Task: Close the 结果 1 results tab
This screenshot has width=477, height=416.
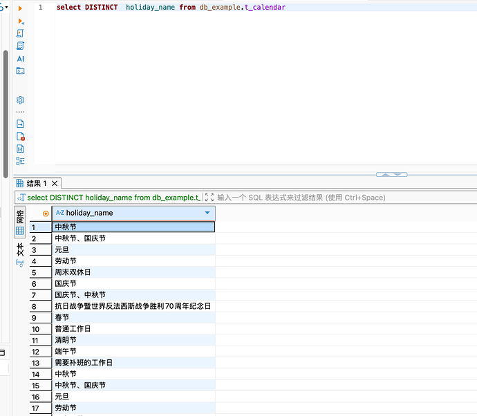Action: 55,183
